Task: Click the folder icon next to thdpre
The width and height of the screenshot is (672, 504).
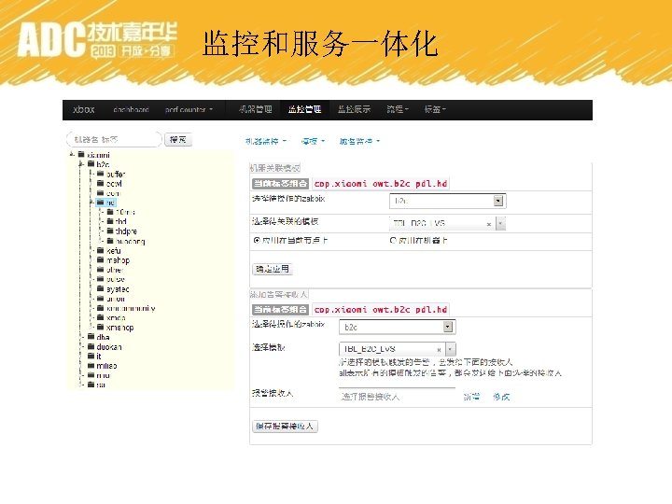Action: [x=110, y=231]
